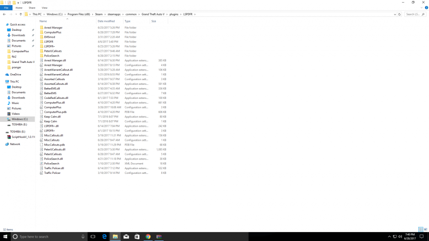The height and width of the screenshot is (241, 429).
Task: Click Steam in the address breadcrumb
Action: pyautogui.click(x=99, y=14)
